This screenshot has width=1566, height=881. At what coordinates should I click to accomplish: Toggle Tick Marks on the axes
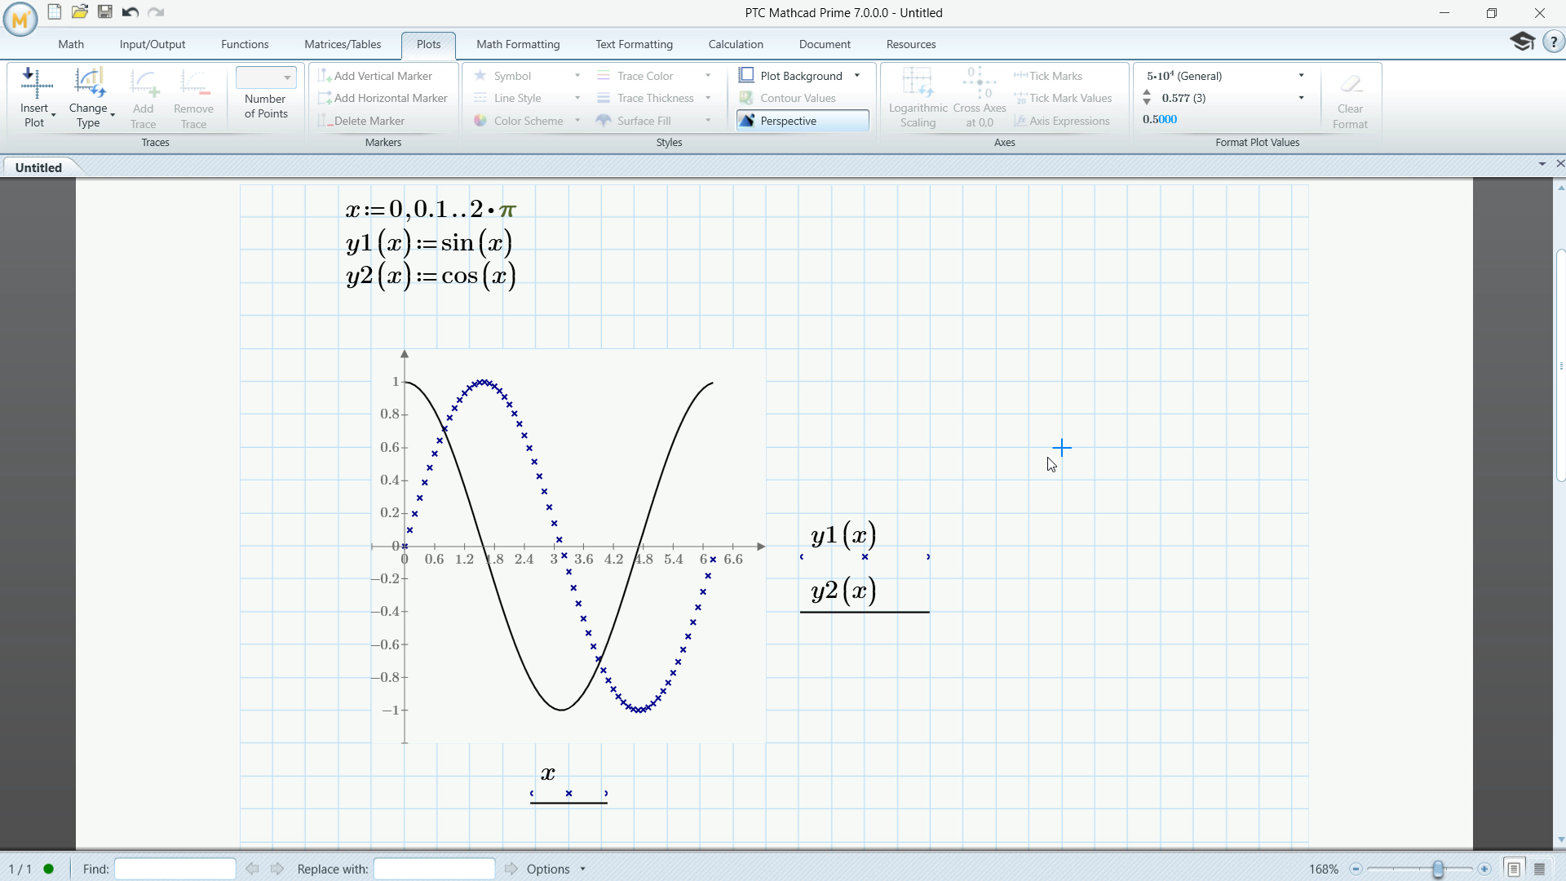pos(1048,76)
